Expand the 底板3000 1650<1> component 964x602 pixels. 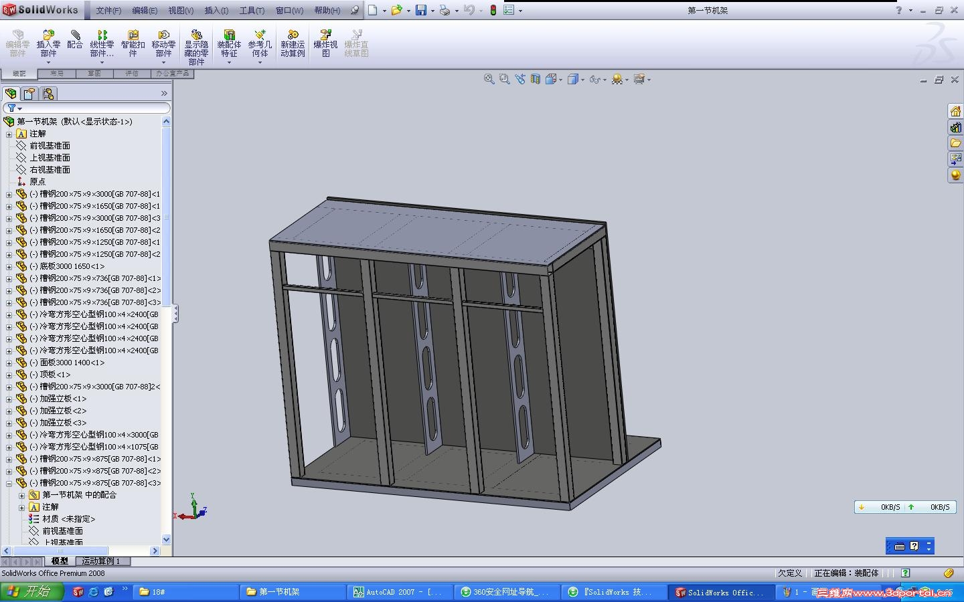point(9,266)
